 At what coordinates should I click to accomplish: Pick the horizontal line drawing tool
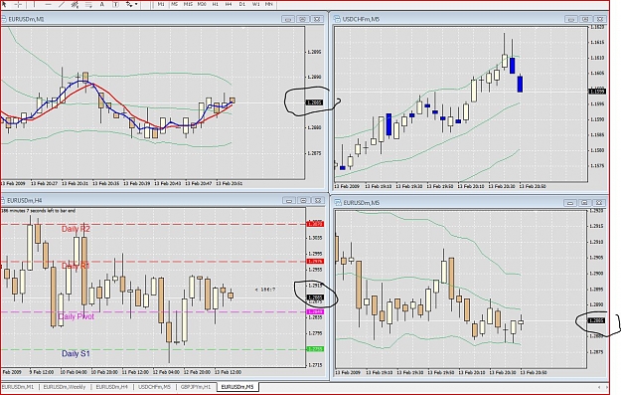(48, 4)
